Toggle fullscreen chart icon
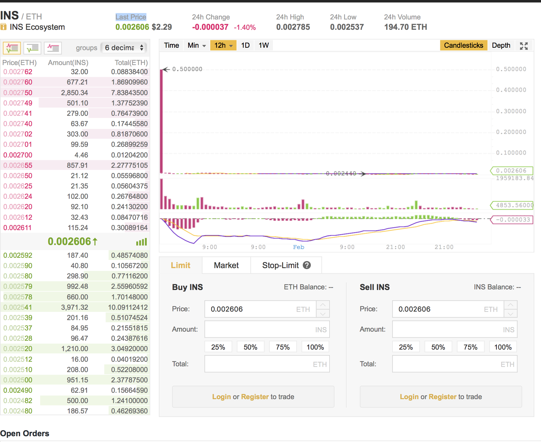The height and width of the screenshot is (442, 541). tap(524, 46)
